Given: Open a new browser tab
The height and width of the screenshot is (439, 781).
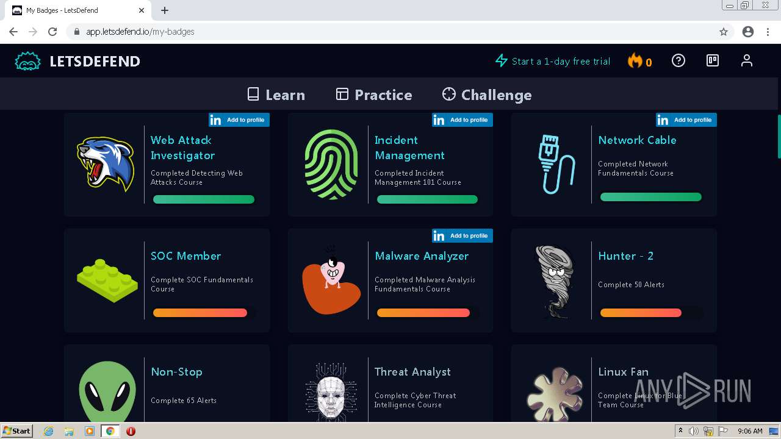Looking at the screenshot, I should pyautogui.click(x=165, y=10).
